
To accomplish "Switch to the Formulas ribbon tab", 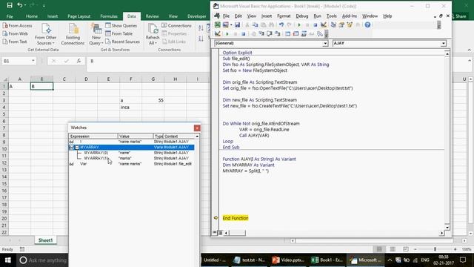I will (109, 16).
